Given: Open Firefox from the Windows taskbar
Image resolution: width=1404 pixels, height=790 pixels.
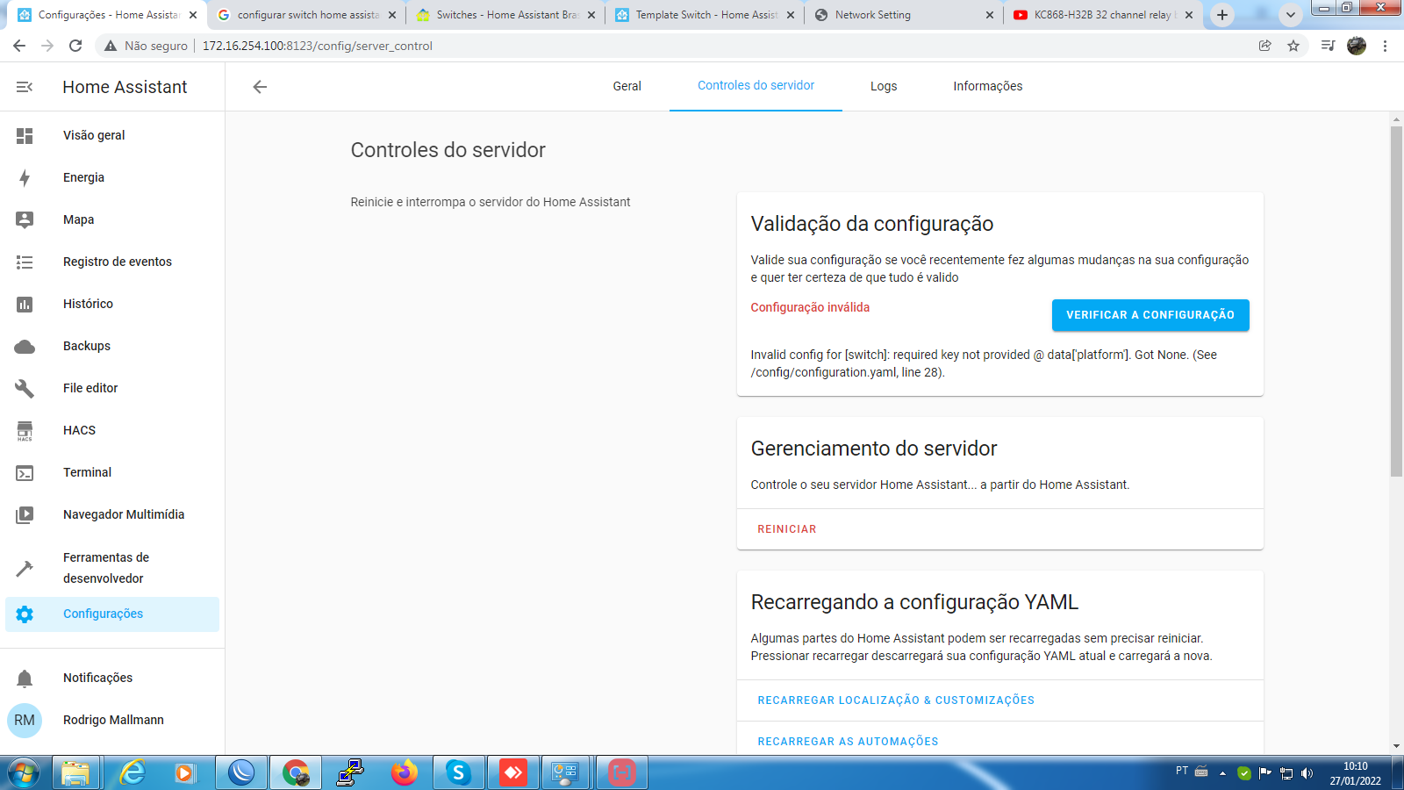Looking at the screenshot, I should click(x=405, y=772).
